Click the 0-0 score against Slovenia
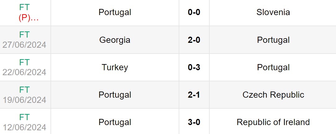336x134 pixels. pos(194,12)
